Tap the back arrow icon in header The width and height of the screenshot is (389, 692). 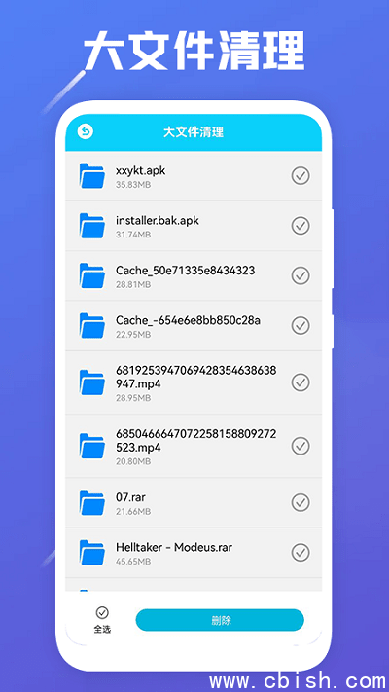coord(86,131)
